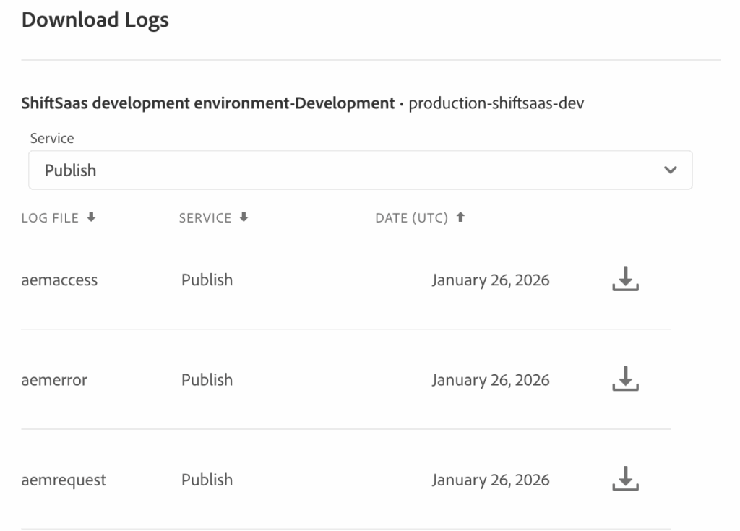
Task: Click the sort arrow beside SERVICE
Action: coord(244,217)
